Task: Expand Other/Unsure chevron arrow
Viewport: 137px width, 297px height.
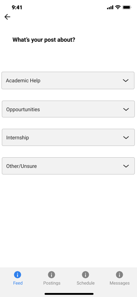Action: click(126, 166)
